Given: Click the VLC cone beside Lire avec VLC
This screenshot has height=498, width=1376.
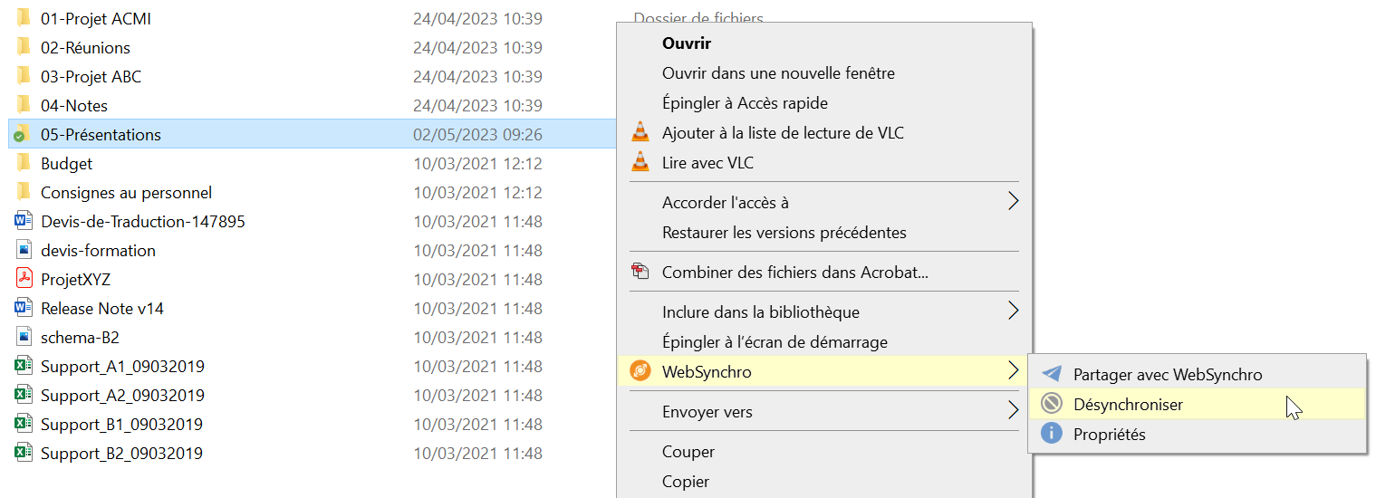Looking at the screenshot, I should (640, 162).
